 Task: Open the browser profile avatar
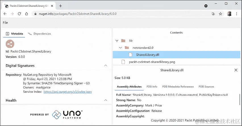229,14
